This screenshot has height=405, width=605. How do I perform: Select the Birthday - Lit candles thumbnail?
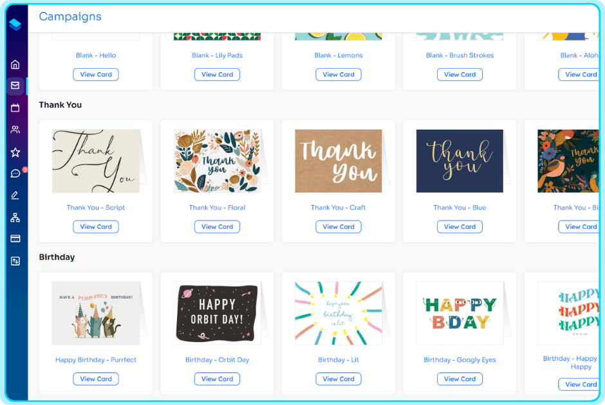[339, 313]
